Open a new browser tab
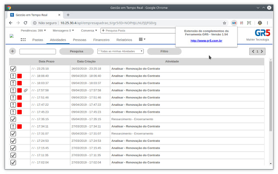278x174 pixels. click(x=68, y=15)
